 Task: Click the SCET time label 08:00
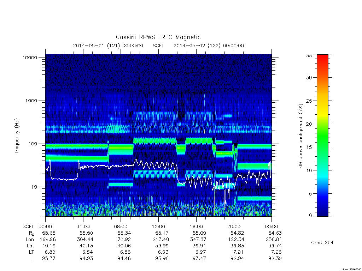(x=121, y=227)
